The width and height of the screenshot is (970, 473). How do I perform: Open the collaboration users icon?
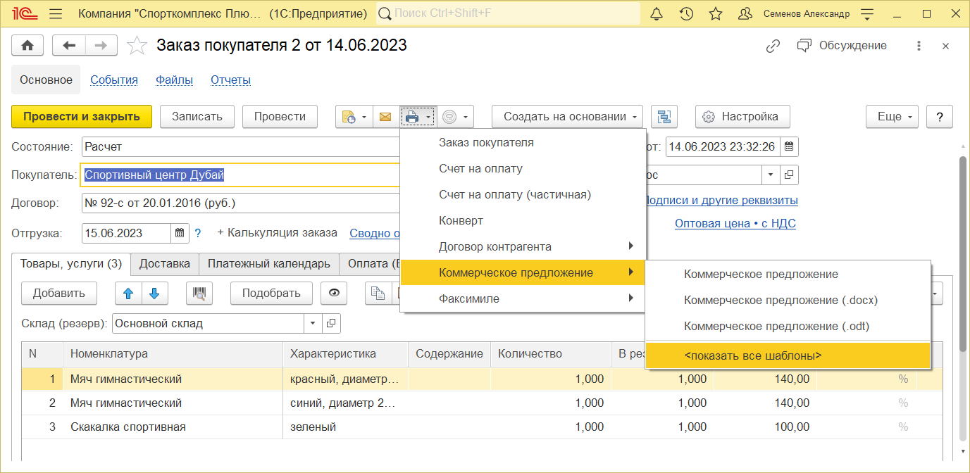tap(745, 14)
